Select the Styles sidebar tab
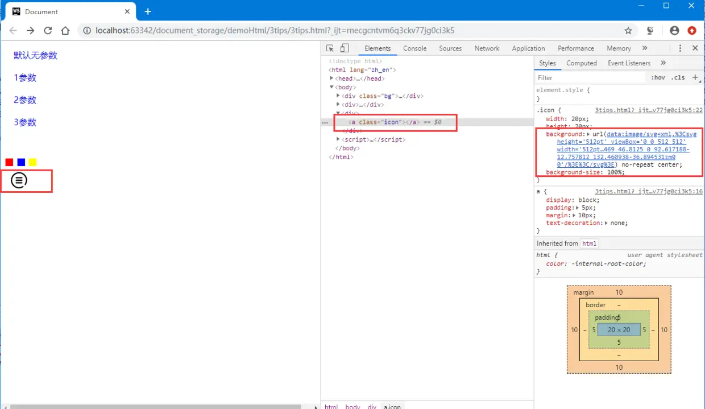The image size is (705, 409). click(x=548, y=63)
